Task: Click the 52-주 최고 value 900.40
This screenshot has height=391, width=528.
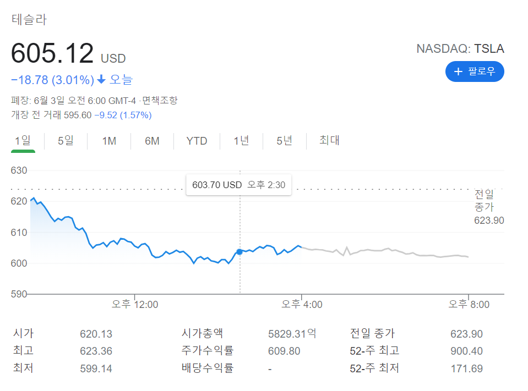Action: coord(467,351)
